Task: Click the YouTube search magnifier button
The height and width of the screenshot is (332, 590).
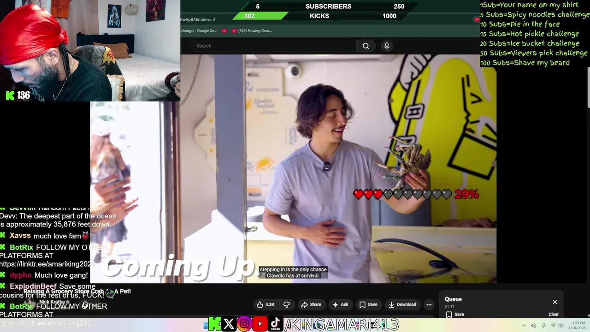Action: (366, 46)
